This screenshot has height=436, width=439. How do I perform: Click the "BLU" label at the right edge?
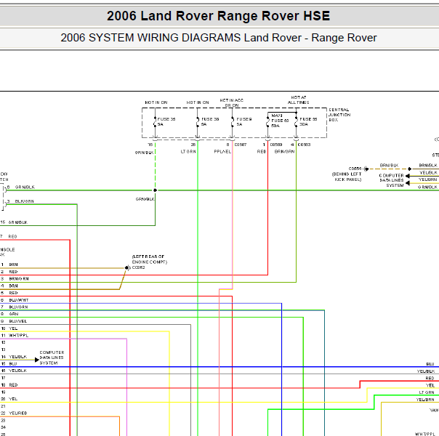(430, 364)
